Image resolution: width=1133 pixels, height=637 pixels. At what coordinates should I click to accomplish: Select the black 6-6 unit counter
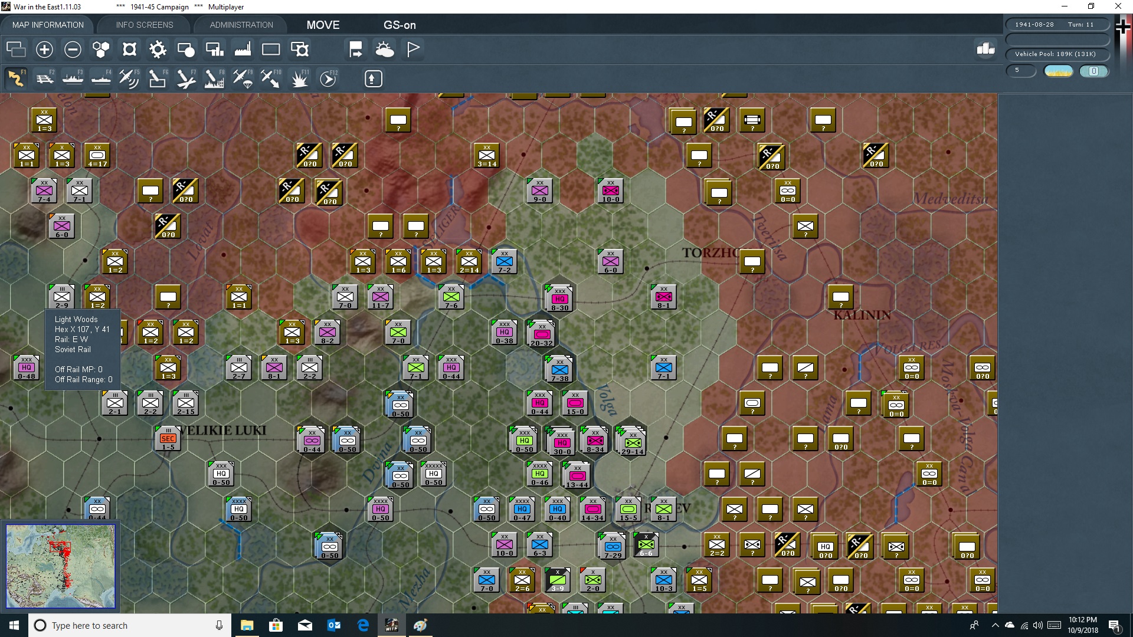pyautogui.click(x=646, y=544)
